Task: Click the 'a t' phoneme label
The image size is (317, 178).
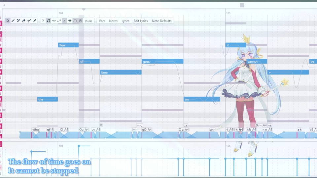Action: click(x=299, y=130)
